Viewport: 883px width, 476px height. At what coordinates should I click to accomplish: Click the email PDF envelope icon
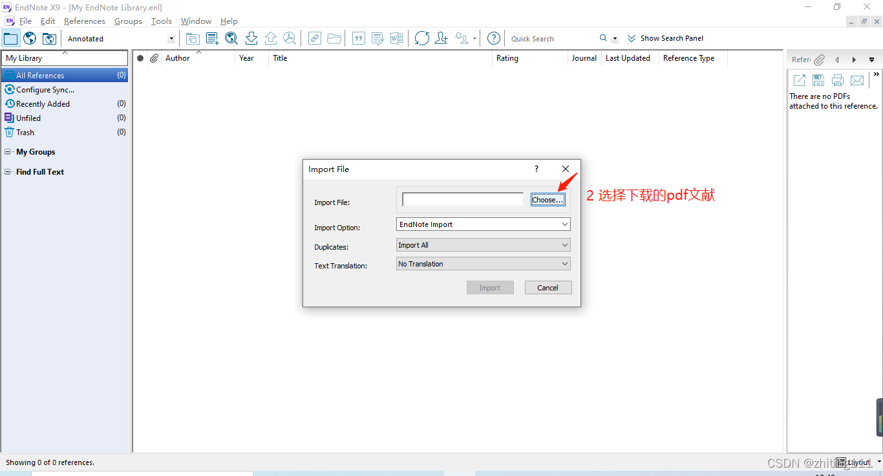(x=857, y=80)
